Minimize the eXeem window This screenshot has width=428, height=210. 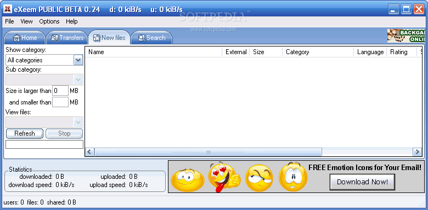click(x=394, y=9)
